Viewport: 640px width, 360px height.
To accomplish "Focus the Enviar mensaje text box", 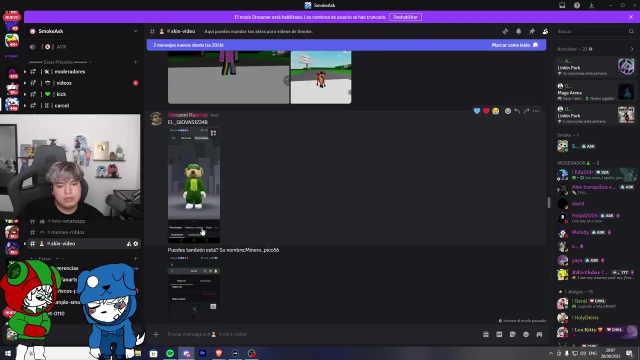I will pos(320,334).
